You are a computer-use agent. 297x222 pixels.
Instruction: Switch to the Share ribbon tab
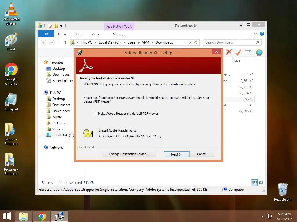pos(79,34)
